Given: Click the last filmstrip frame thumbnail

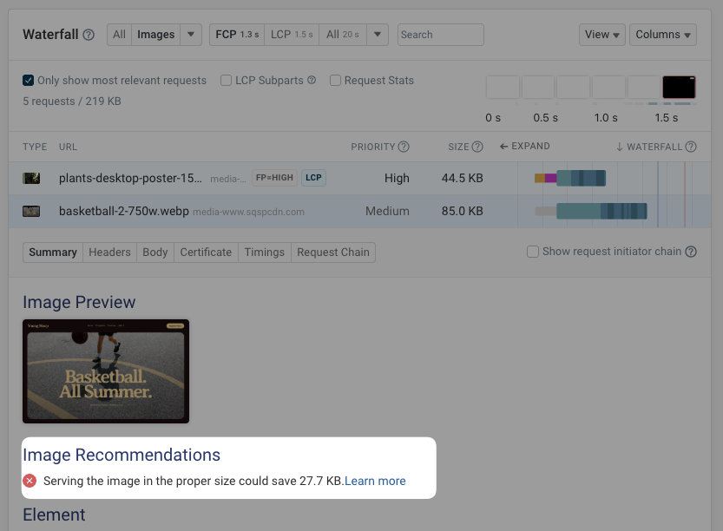Looking at the screenshot, I should 679,87.
